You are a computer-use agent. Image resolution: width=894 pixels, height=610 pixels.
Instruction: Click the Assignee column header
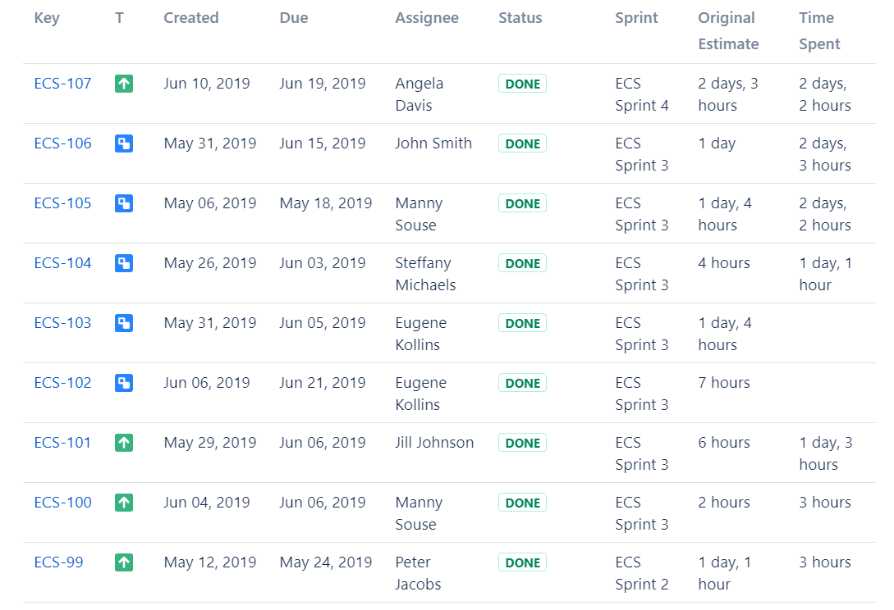pos(426,18)
